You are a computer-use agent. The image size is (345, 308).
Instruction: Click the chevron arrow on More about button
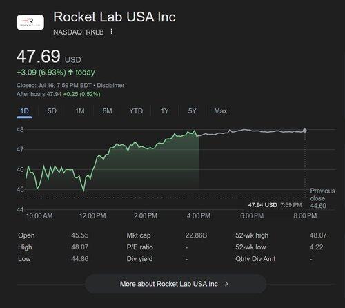coord(226,284)
